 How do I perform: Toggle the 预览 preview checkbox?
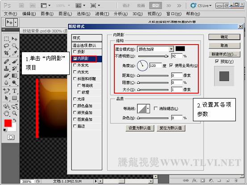(x=217, y=62)
